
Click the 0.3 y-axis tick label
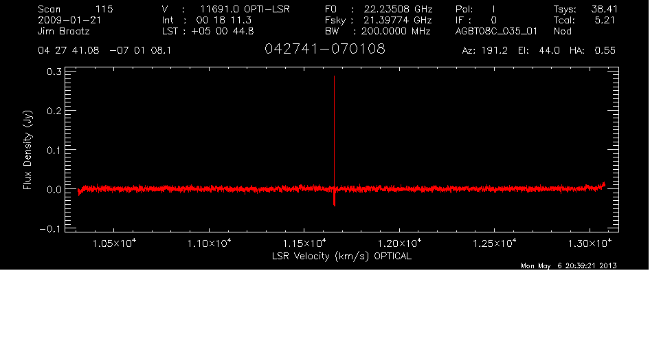click(x=54, y=72)
